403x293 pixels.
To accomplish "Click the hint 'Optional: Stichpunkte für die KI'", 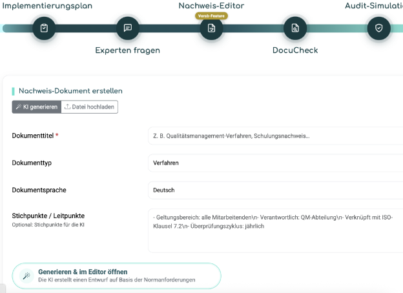I will 48,225.
